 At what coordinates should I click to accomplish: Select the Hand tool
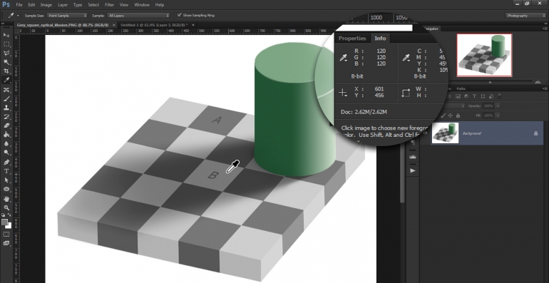[6, 199]
